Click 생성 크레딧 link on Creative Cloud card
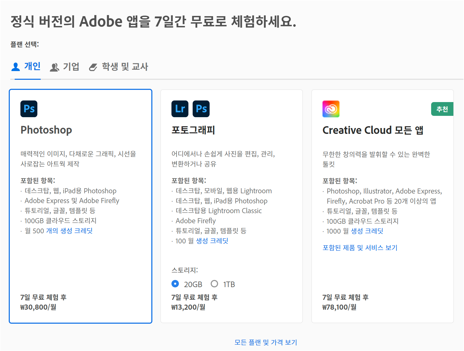The width and height of the screenshot is (464, 351). (x=367, y=231)
